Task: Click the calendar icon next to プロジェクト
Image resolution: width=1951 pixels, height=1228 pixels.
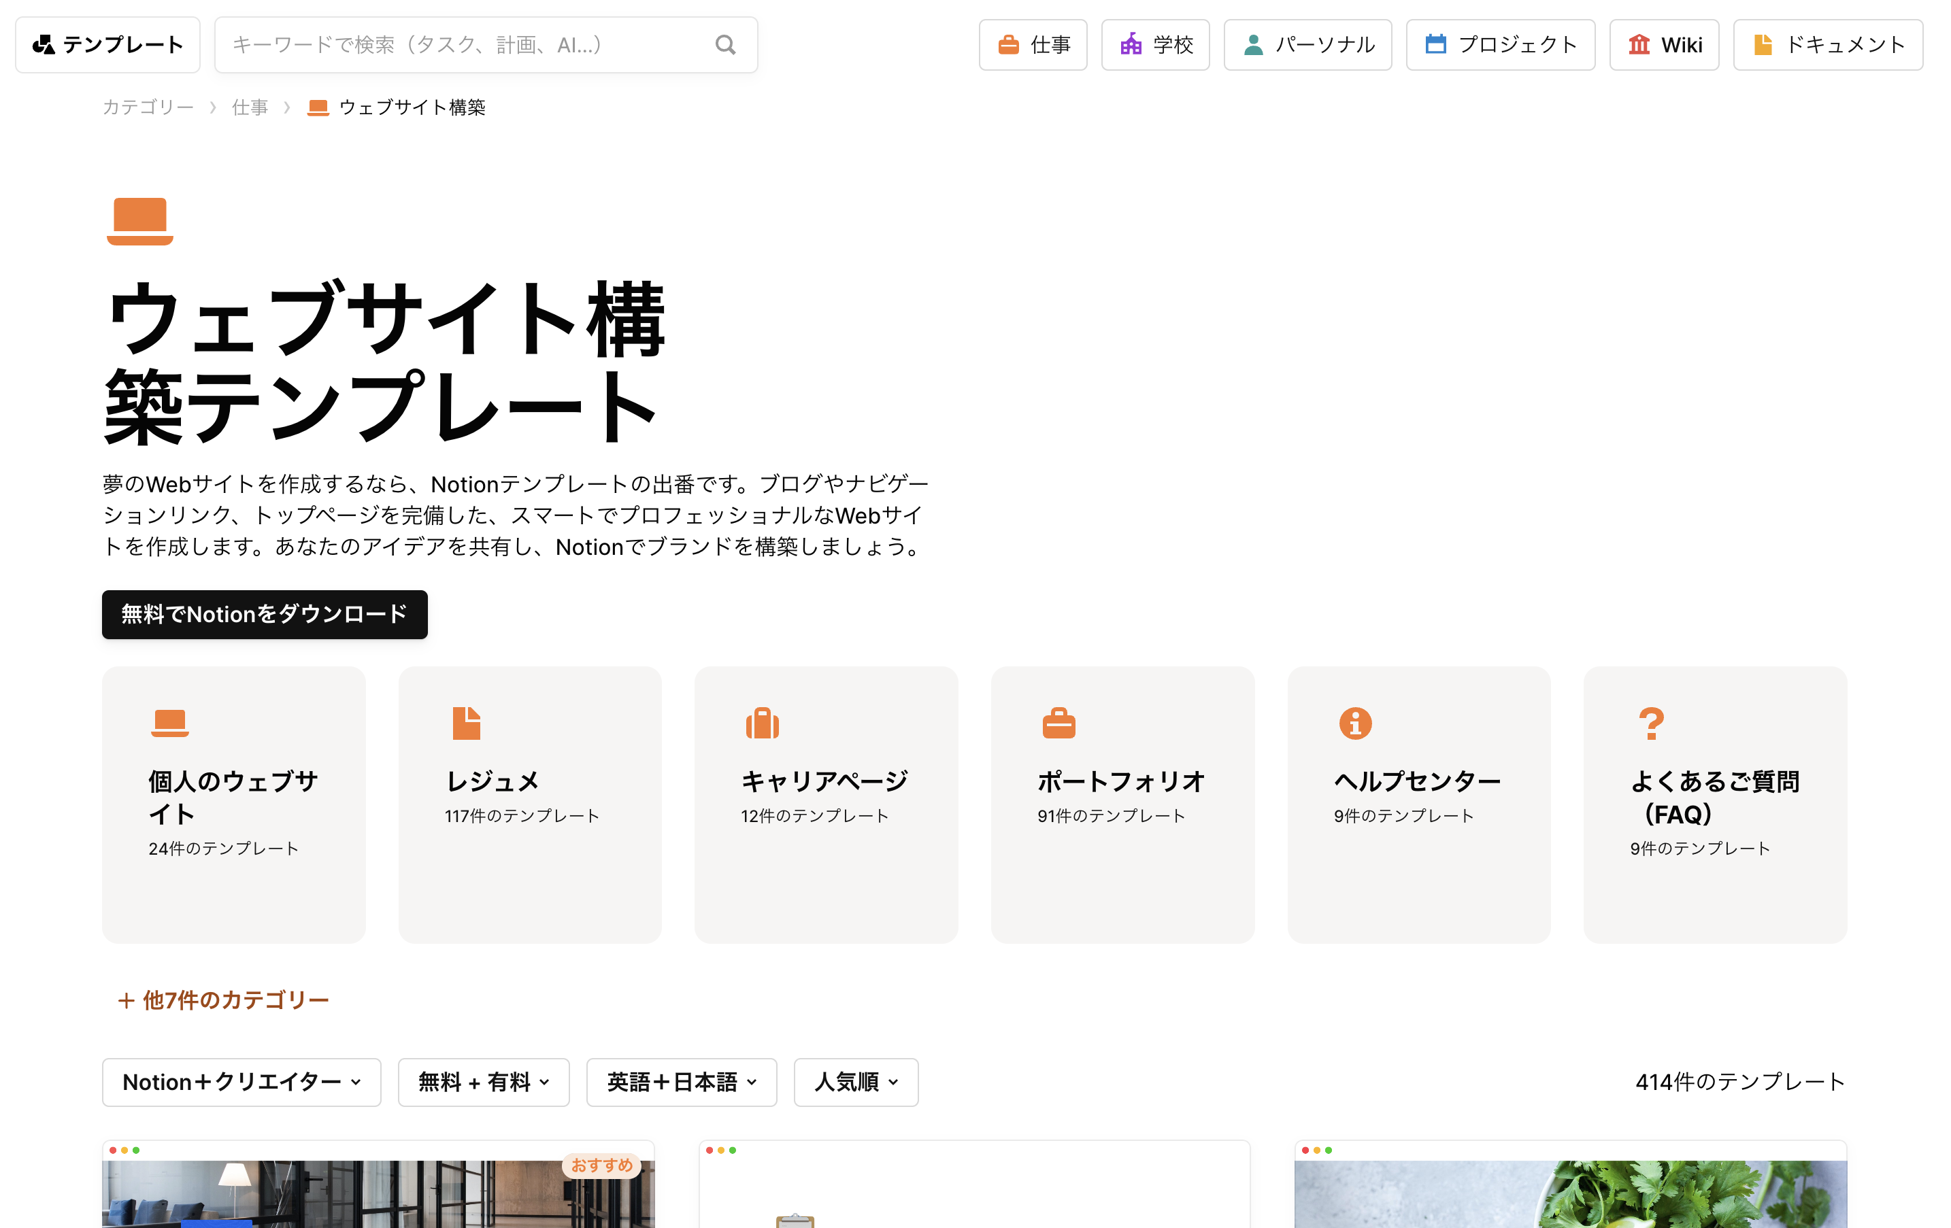Action: point(1436,45)
